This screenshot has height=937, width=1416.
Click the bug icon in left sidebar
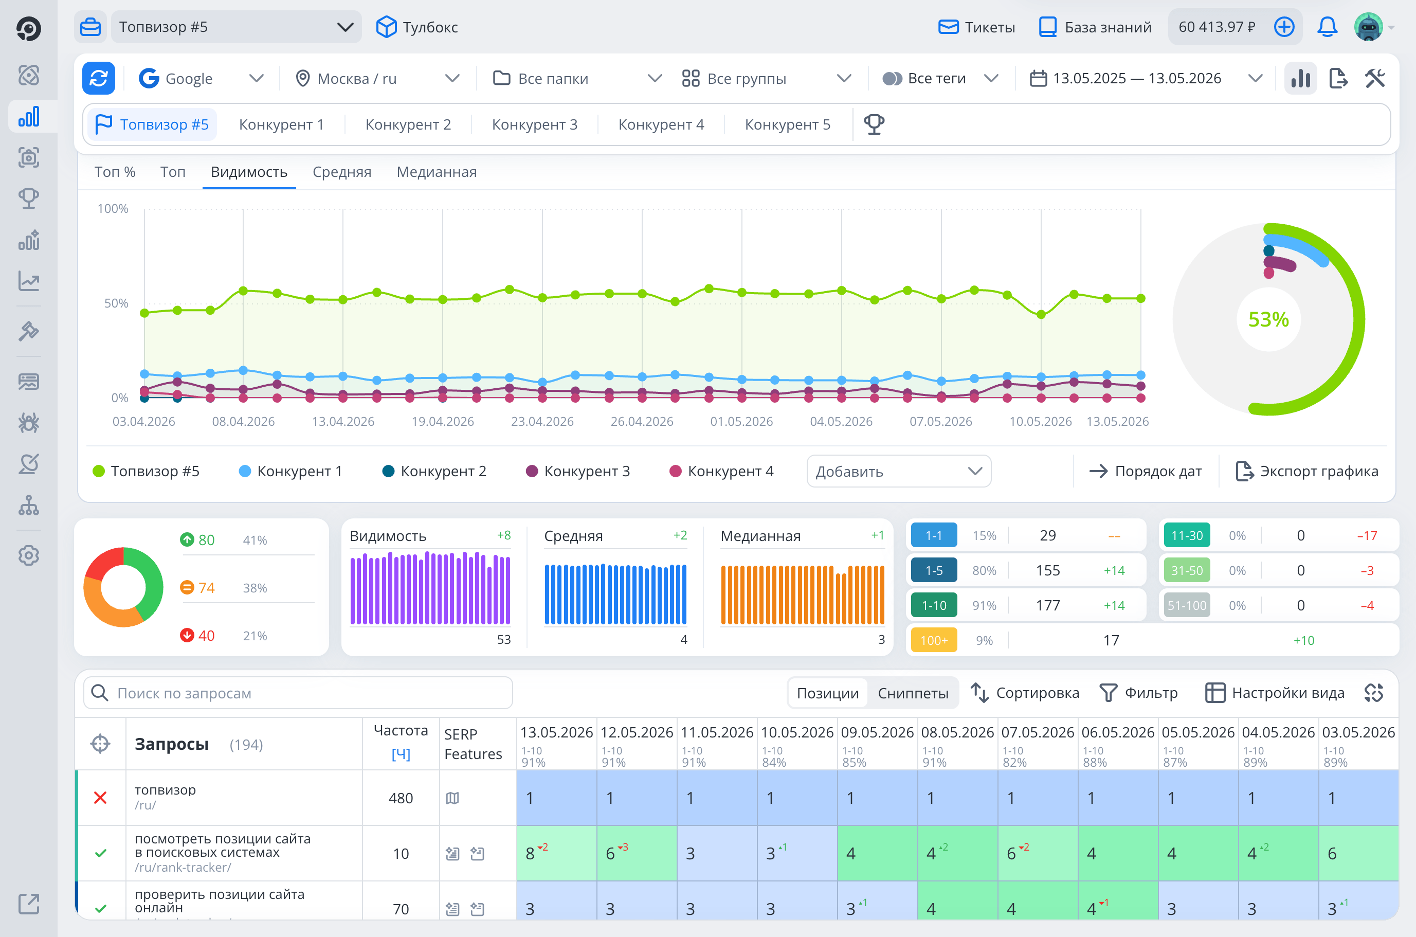tap(29, 423)
